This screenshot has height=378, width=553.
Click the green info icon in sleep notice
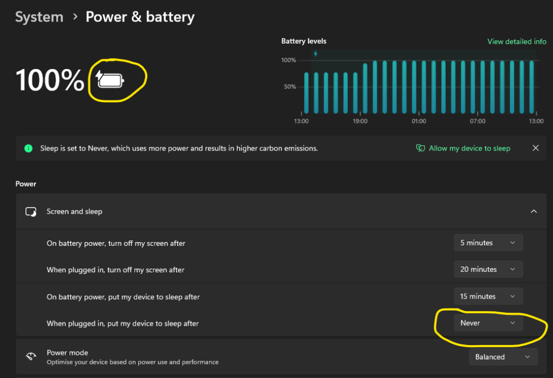29,148
